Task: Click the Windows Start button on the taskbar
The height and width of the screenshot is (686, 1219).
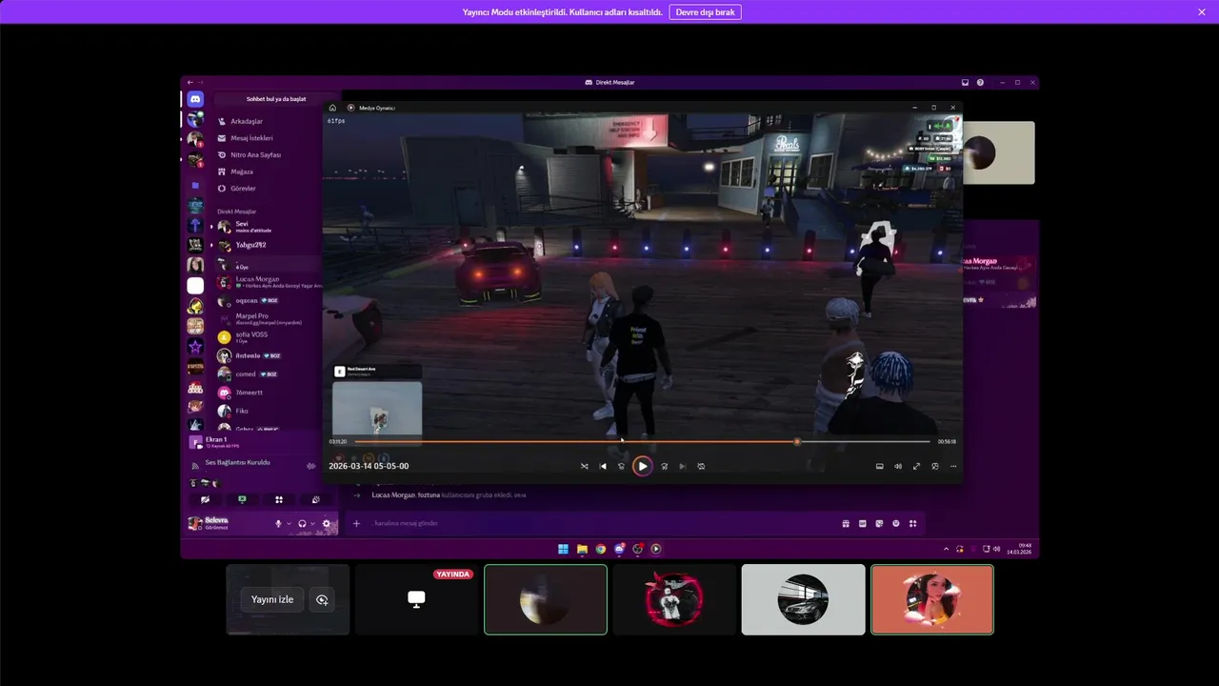Action: pyautogui.click(x=563, y=549)
